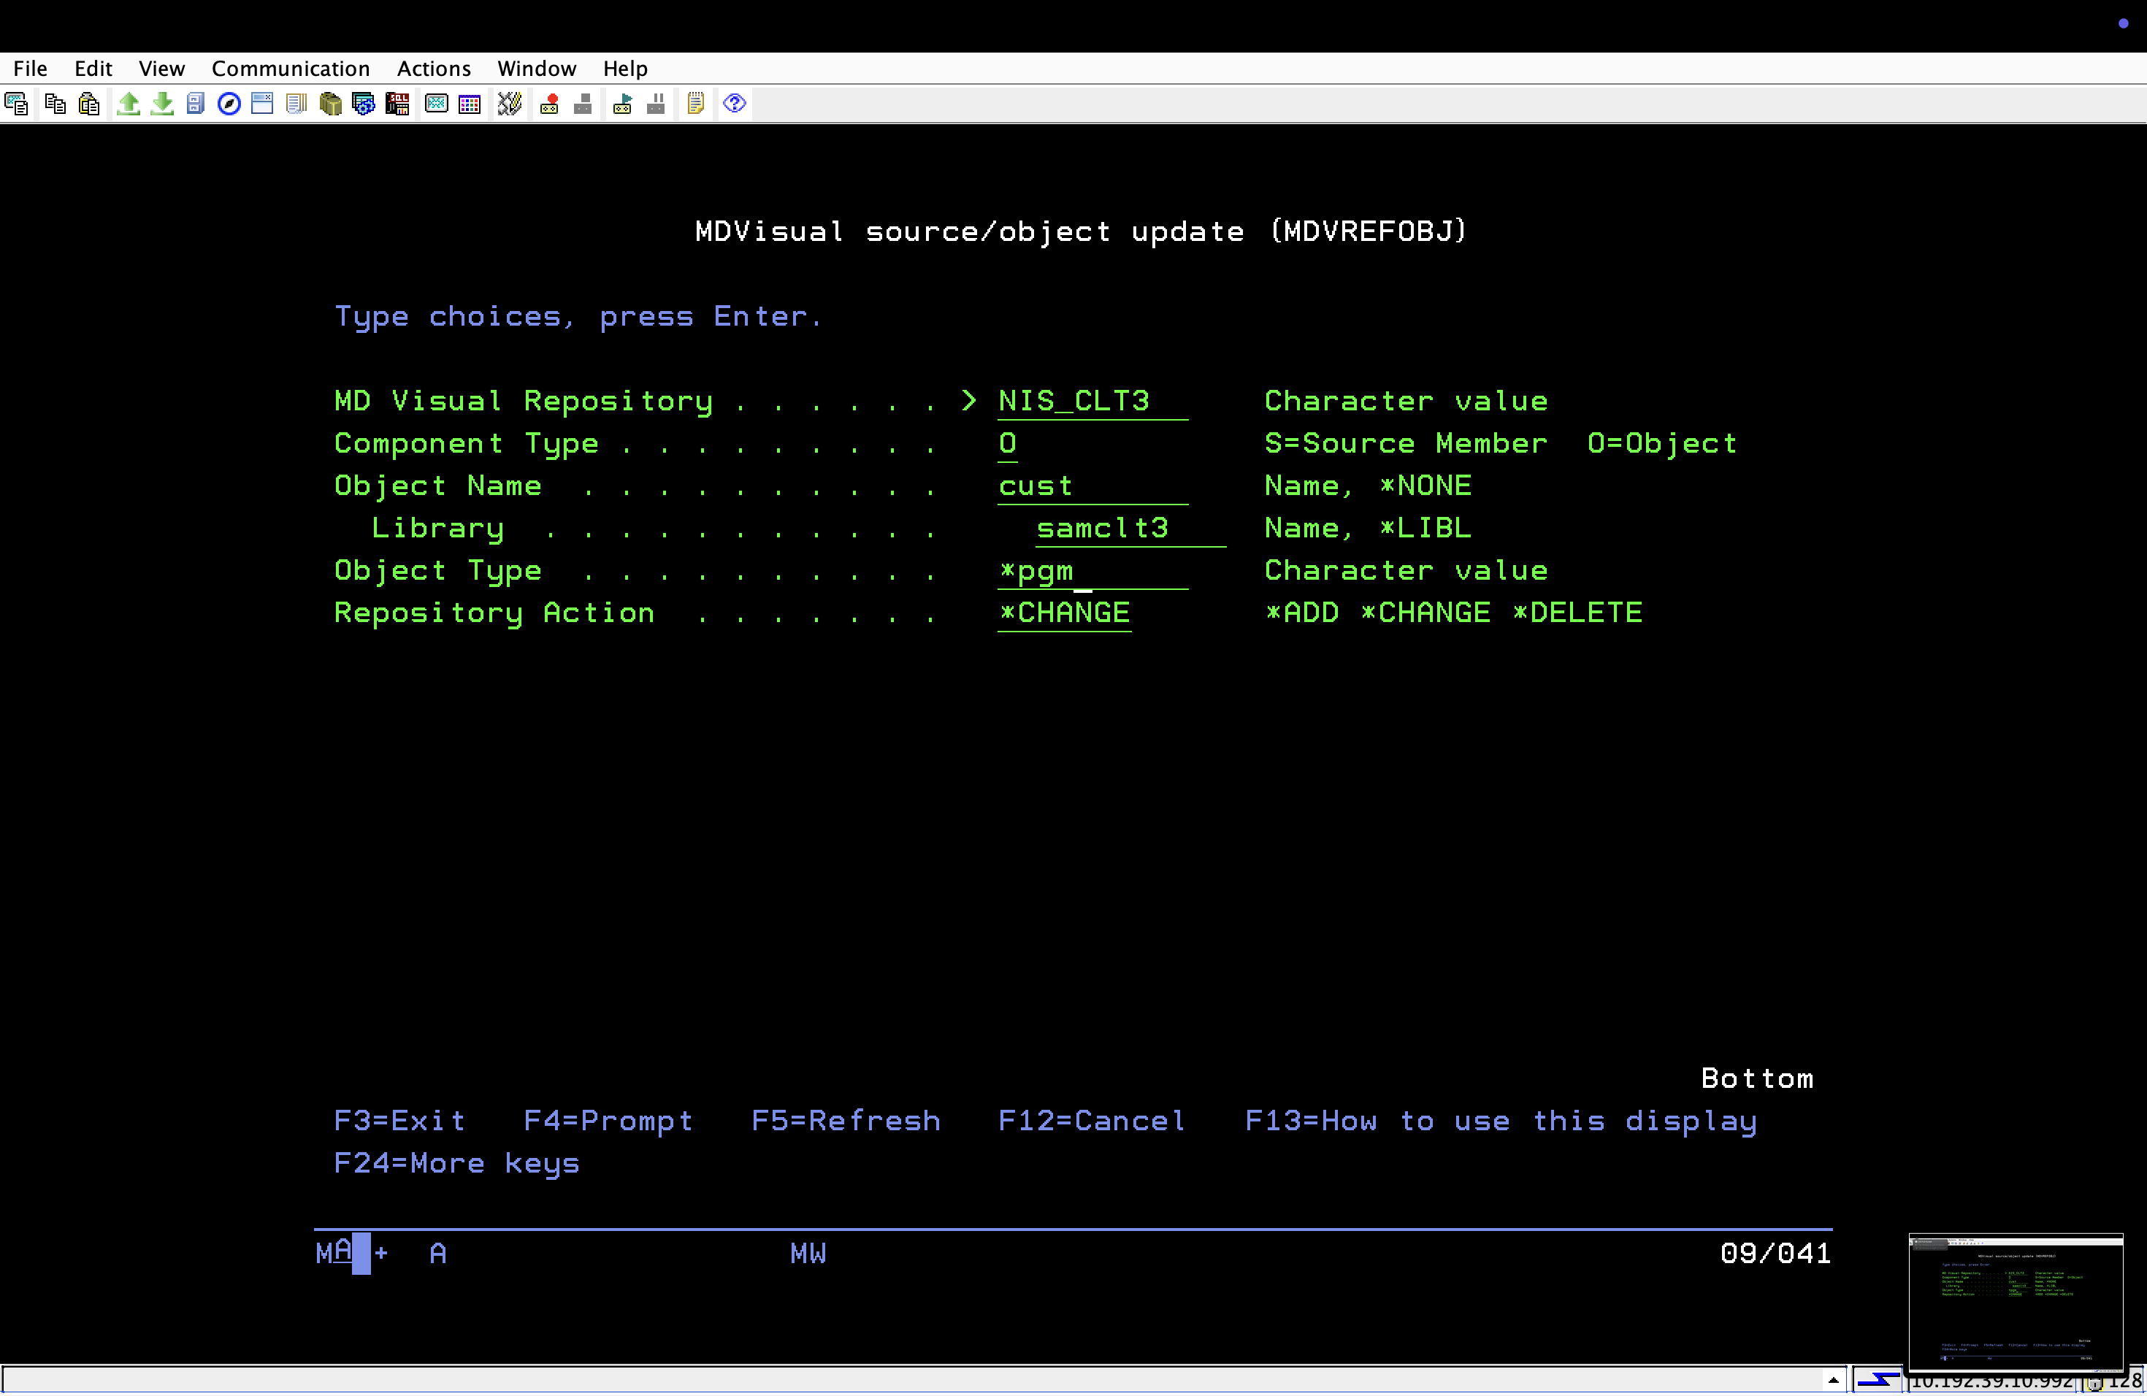Click the Library field containing samclt3
2147x1396 pixels.
pos(1130,529)
